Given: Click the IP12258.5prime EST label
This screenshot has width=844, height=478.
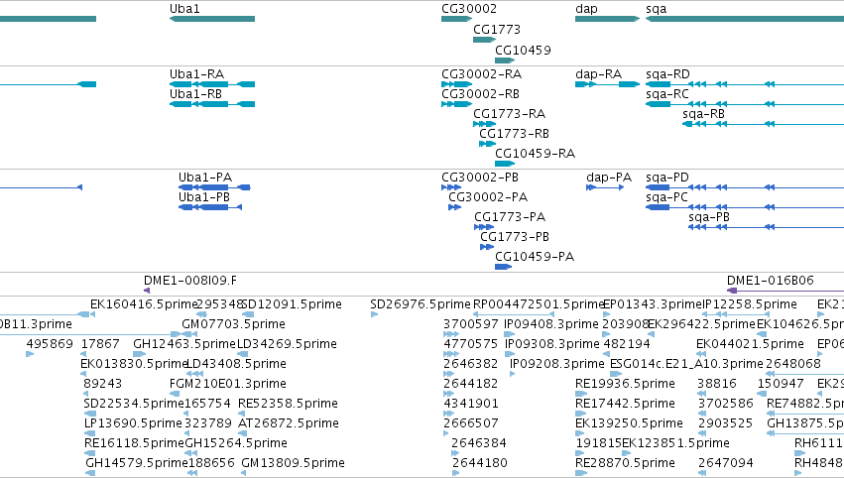Looking at the screenshot, I should (x=750, y=304).
